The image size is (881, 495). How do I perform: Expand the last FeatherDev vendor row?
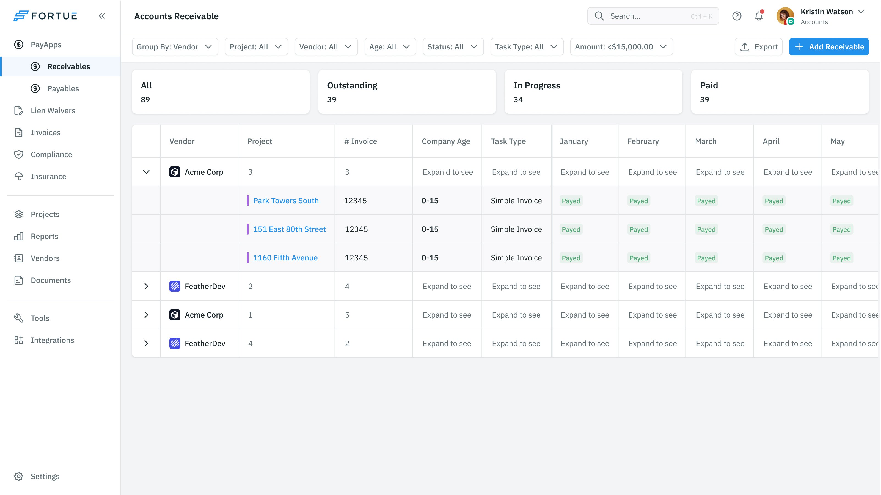pyautogui.click(x=146, y=343)
